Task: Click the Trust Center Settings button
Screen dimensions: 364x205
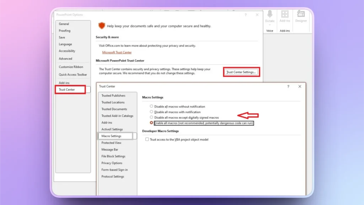Action: (x=241, y=72)
